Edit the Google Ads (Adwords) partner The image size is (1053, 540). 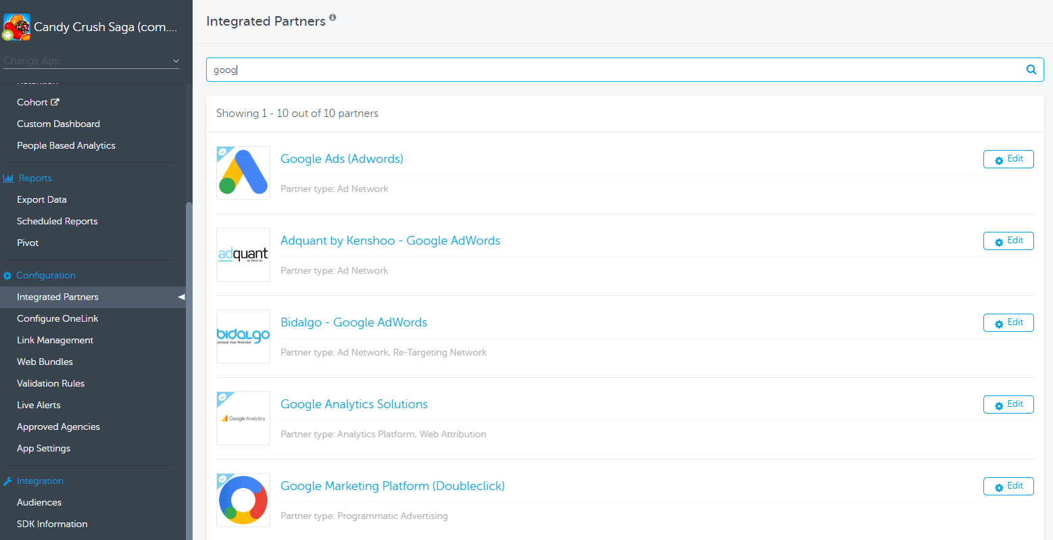1008,159
